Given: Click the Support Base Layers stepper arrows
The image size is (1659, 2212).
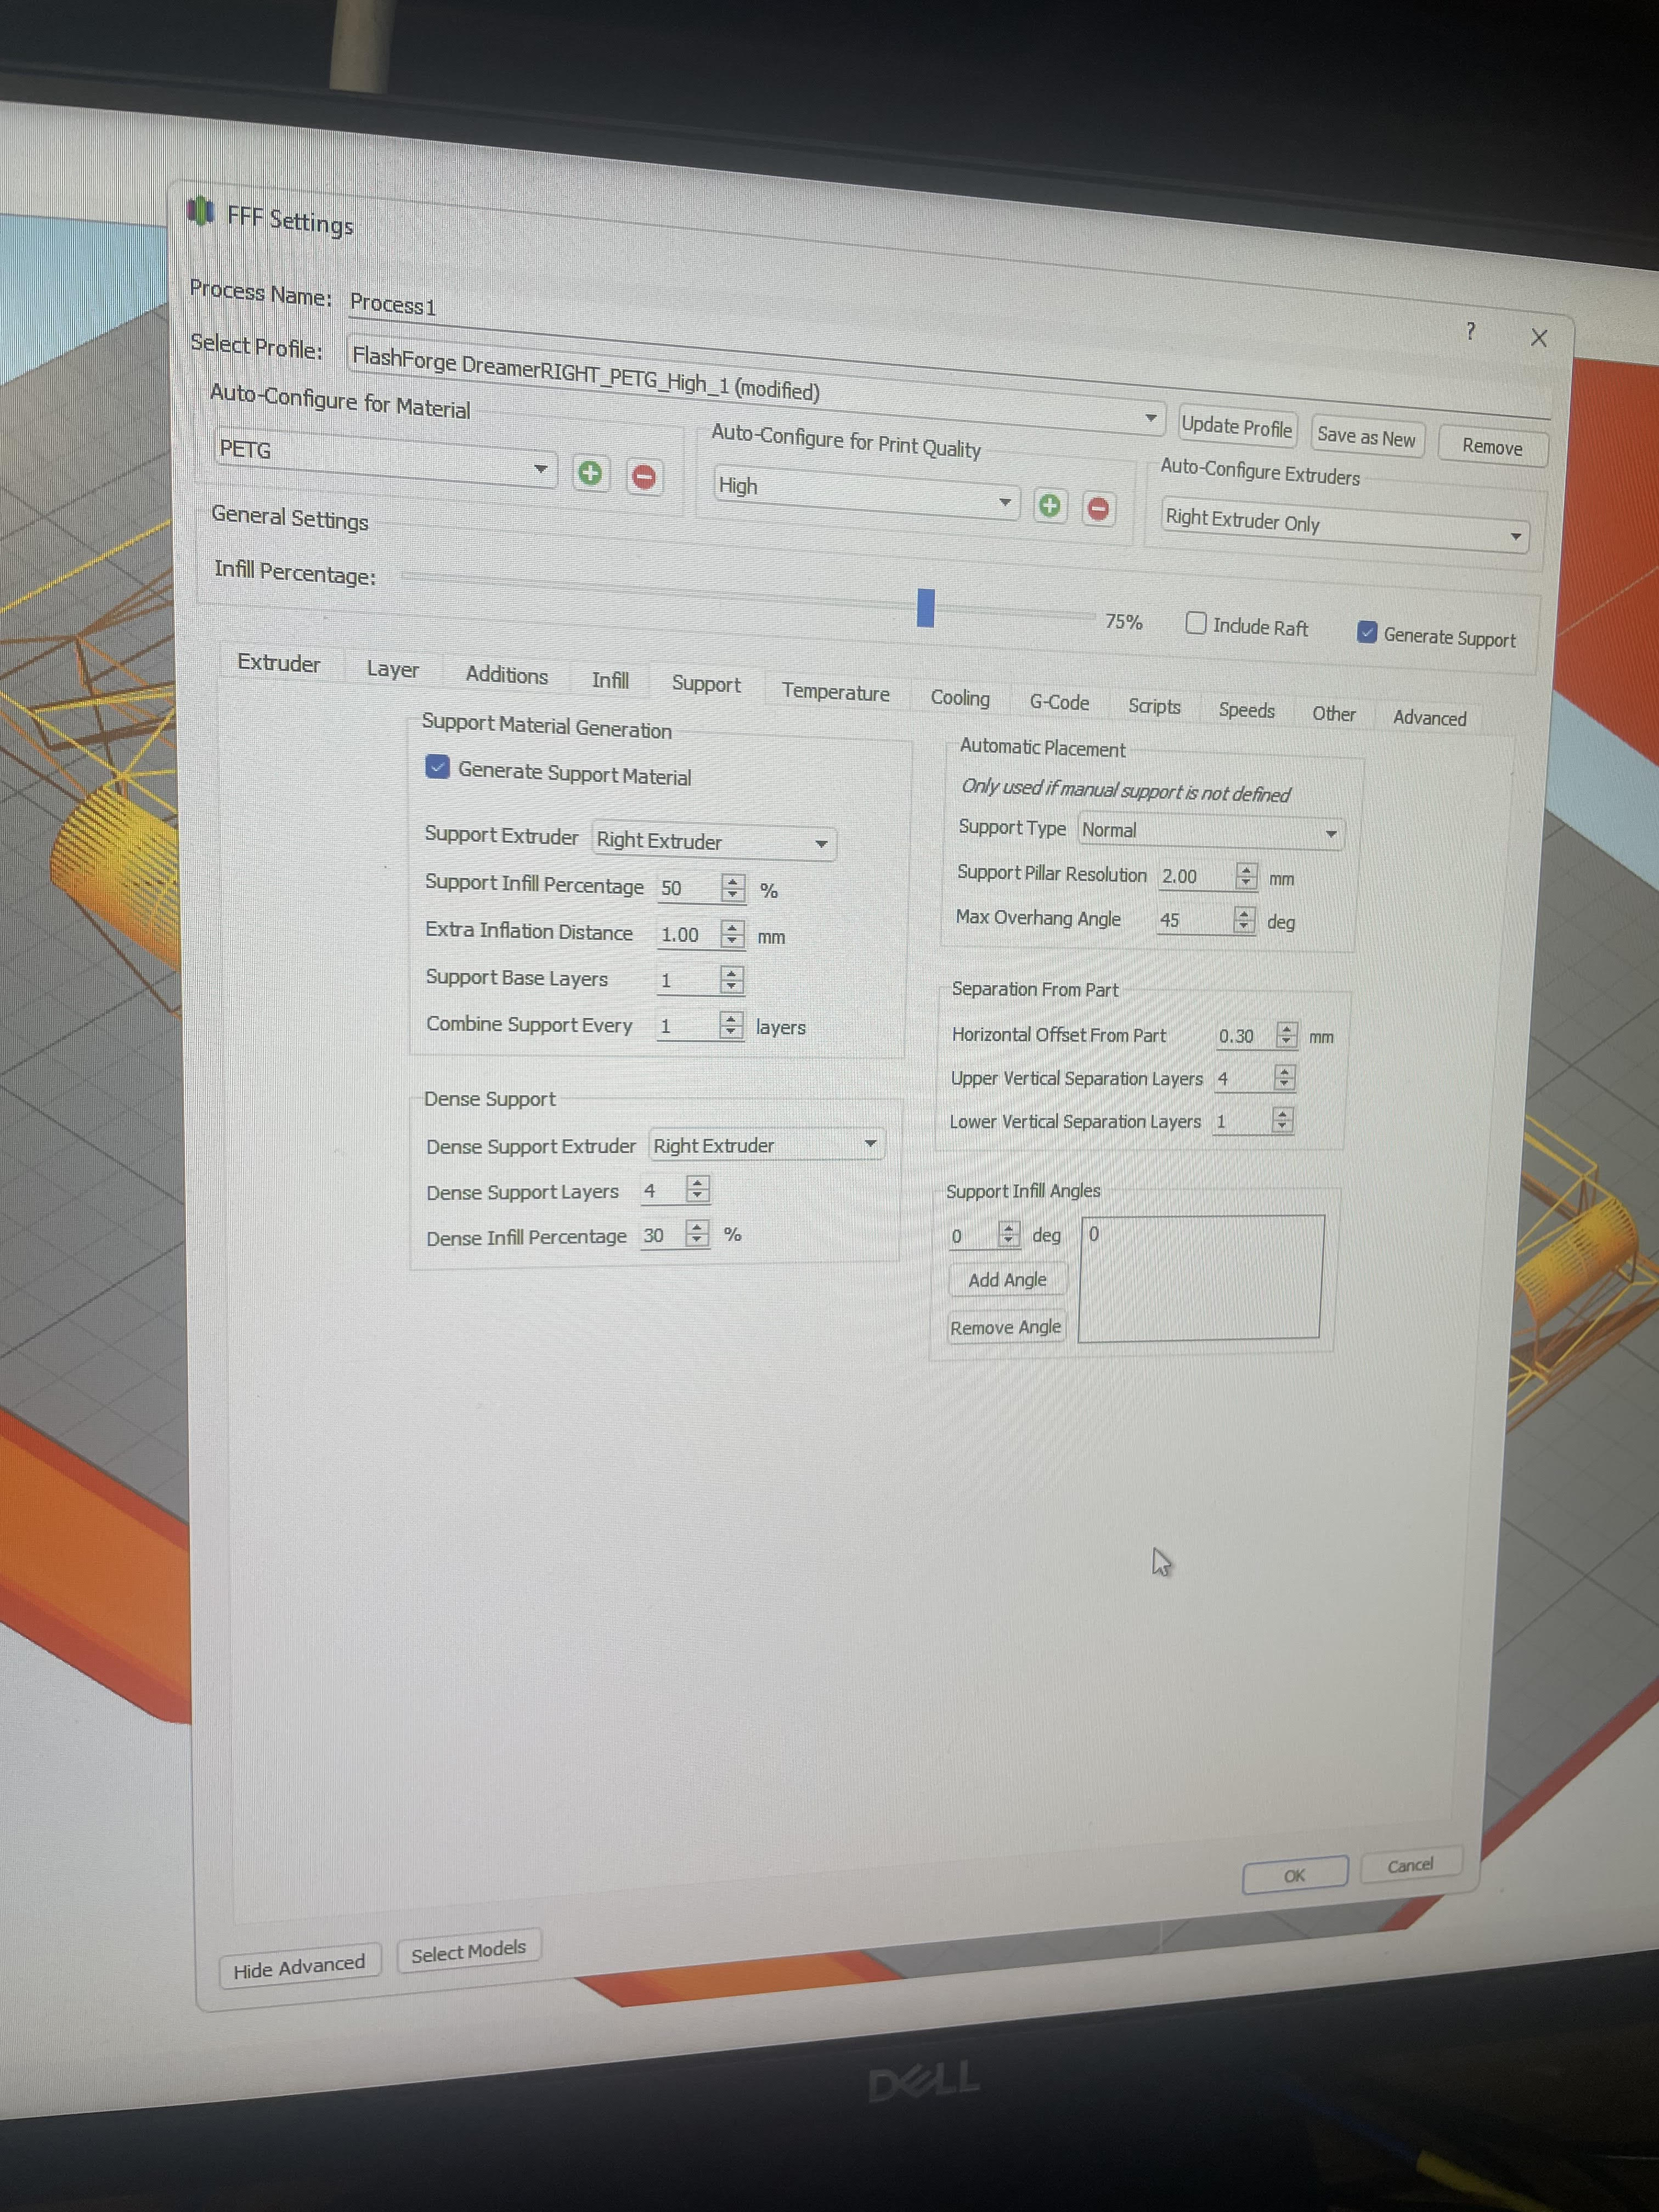Looking at the screenshot, I should 732,980.
